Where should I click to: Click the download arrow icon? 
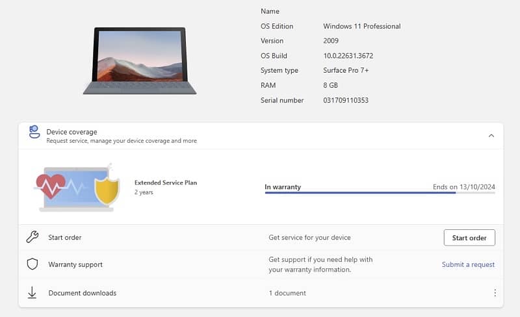tap(32, 293)
